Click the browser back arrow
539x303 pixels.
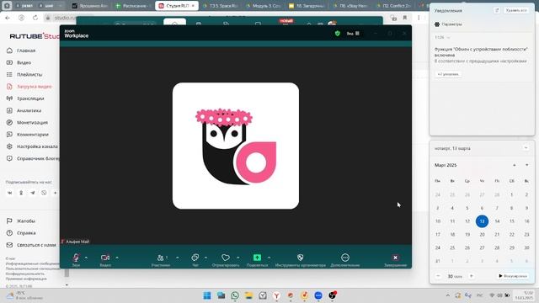[x=8, y=18]
